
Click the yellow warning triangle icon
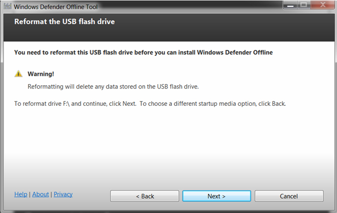click(19, 74)
